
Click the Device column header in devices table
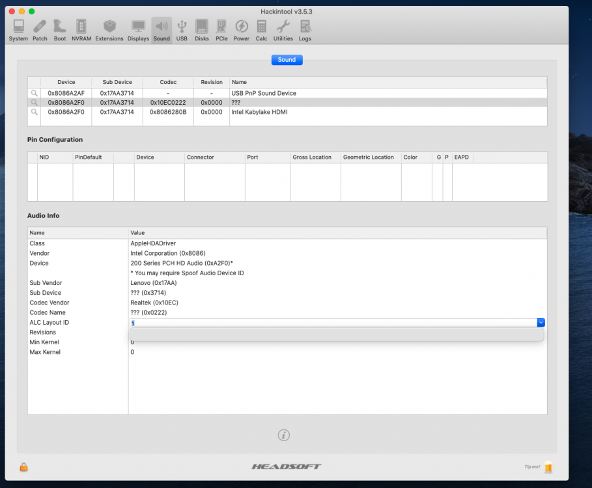66,82
